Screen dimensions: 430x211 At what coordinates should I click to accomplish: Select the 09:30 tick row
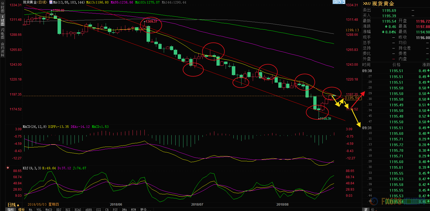click(396, 71)
